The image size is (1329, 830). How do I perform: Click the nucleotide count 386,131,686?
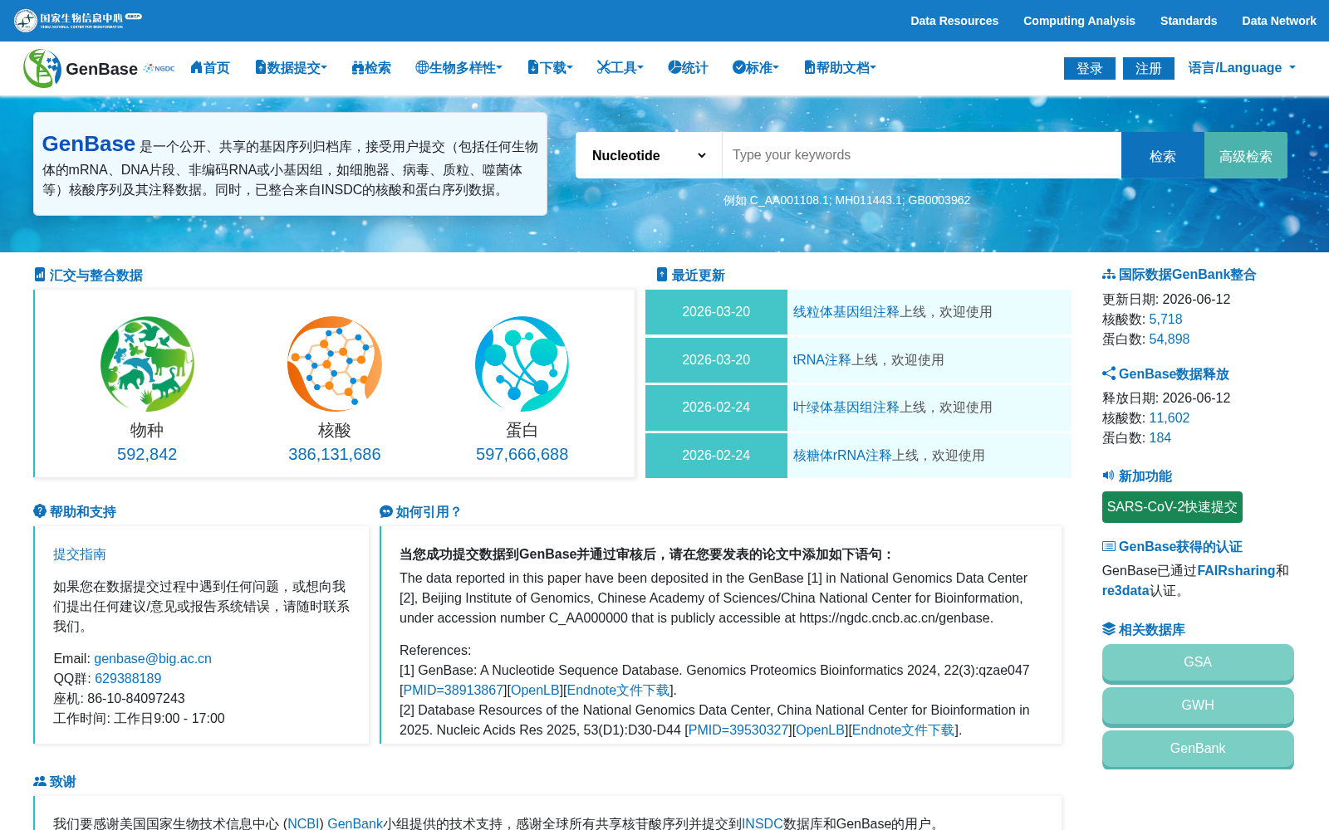click(335, 454)
